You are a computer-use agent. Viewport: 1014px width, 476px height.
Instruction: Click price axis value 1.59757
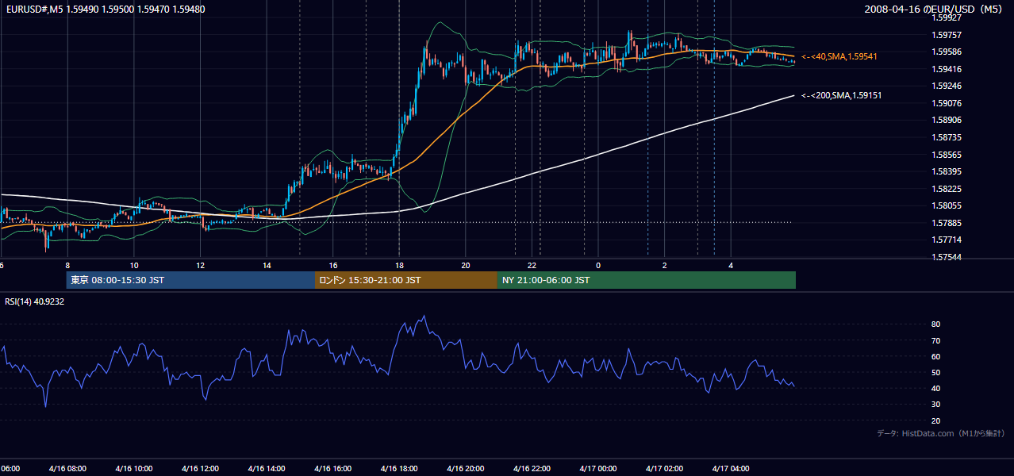(946, 35)
